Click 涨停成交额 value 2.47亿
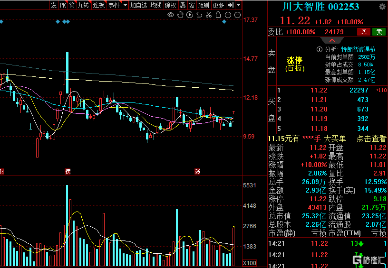The height and width of the screenshot is (268, 388). 367,80
